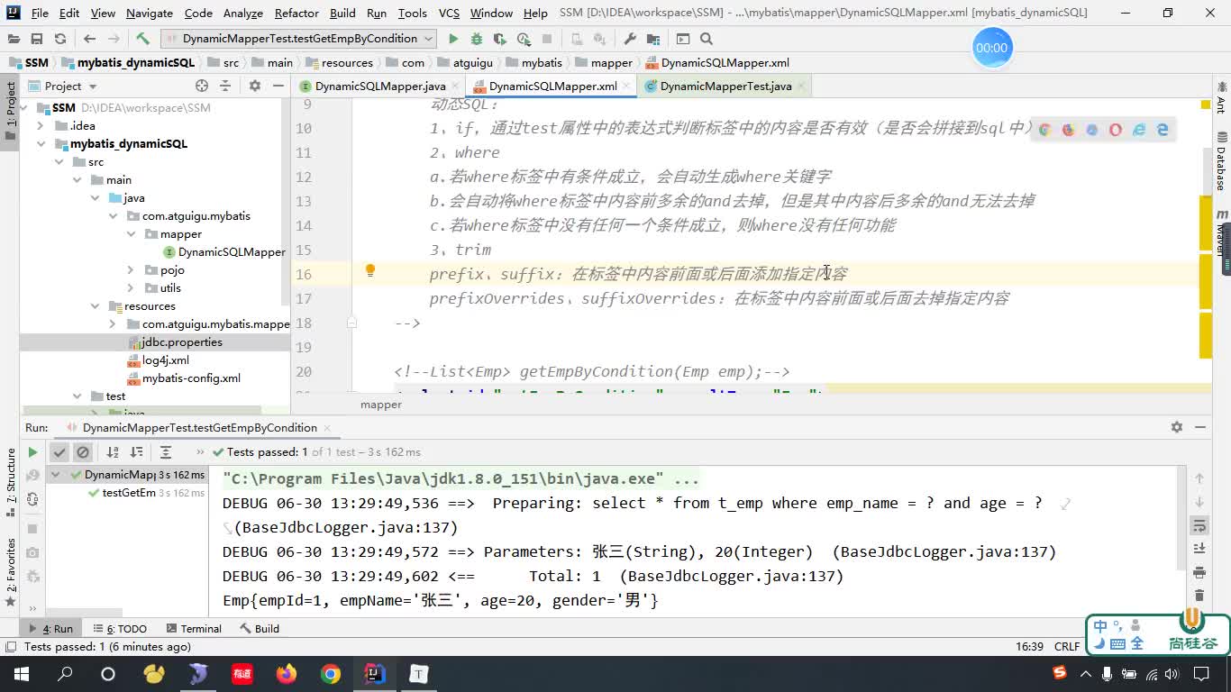This screenshot has width=1231, height=692.
Task: Print the console output
Action: 1199,572
